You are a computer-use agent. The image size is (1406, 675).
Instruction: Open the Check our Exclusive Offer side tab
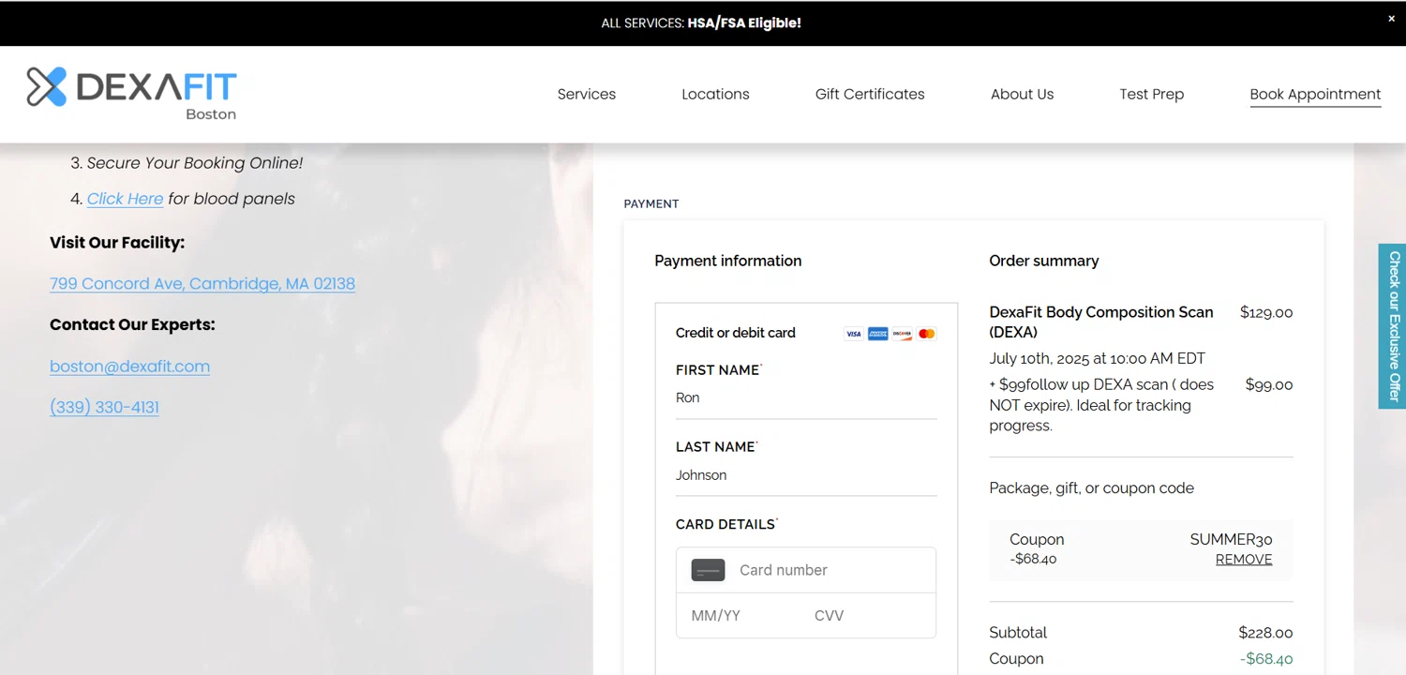[x=1393, y=325]
